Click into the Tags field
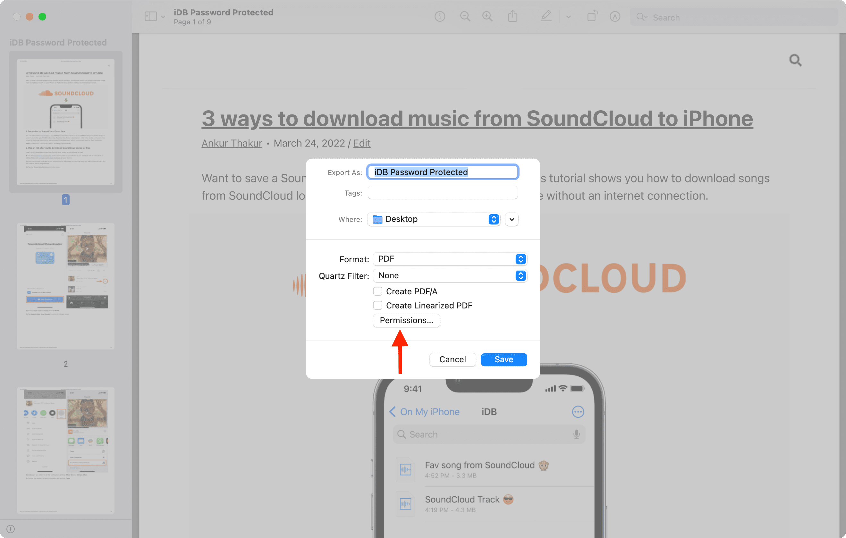Viewport: 846px width, 538px height. click(x=443, y=193)
